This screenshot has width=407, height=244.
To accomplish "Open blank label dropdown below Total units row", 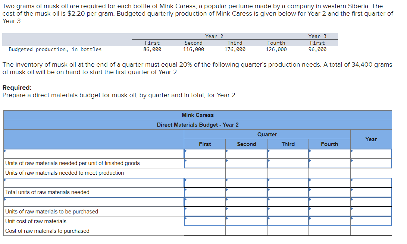I will pos(94,202).
